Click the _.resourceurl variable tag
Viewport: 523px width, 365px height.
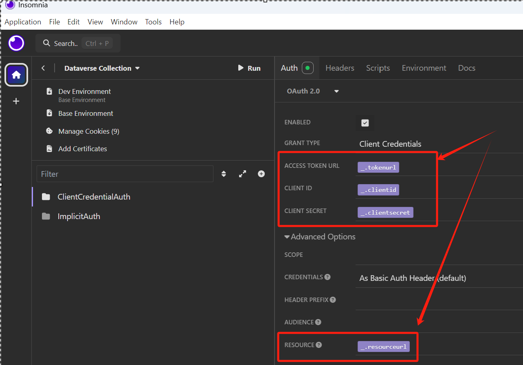[384, 347]
